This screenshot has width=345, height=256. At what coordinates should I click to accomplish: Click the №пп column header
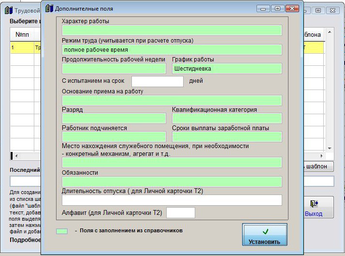point(22,34)
